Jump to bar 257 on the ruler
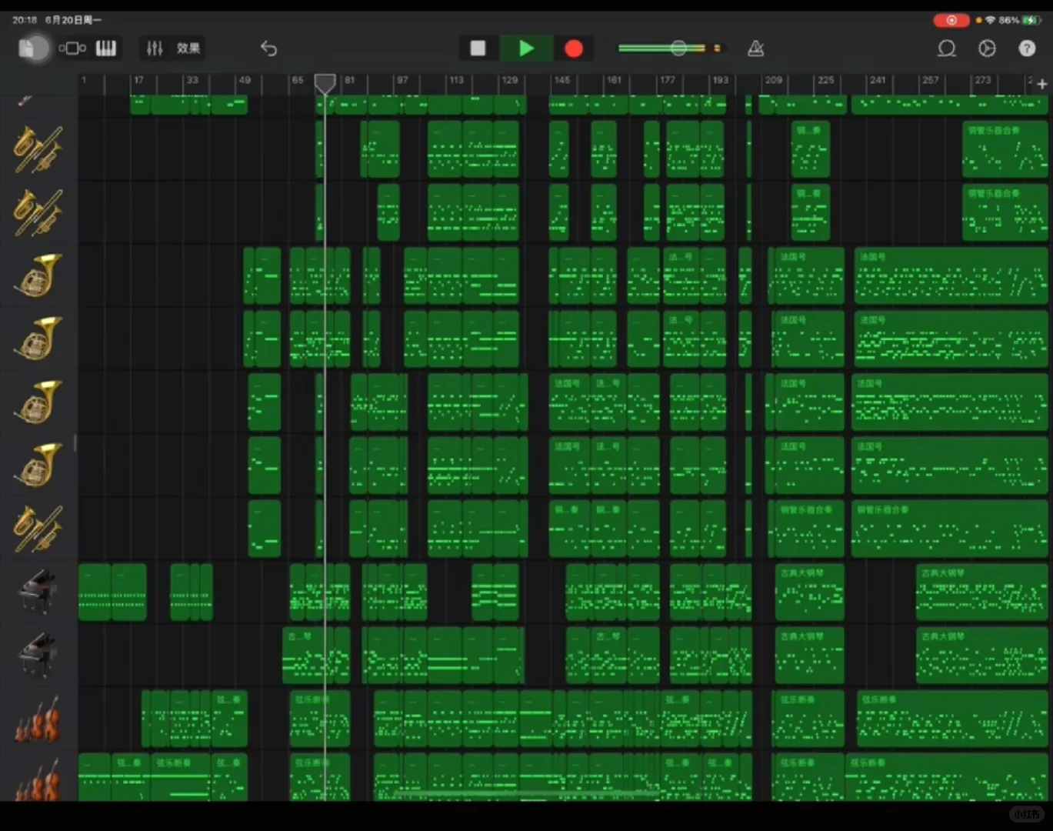1053x831 pixels. coord(931,80)
